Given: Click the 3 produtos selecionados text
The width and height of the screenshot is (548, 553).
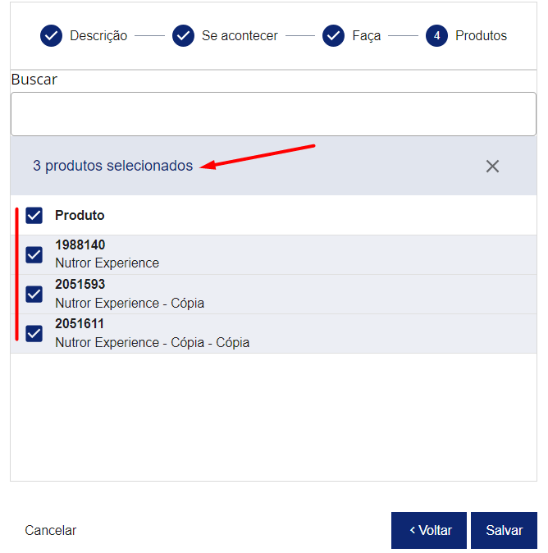Looking at the screenshot, I should (113, 166).
